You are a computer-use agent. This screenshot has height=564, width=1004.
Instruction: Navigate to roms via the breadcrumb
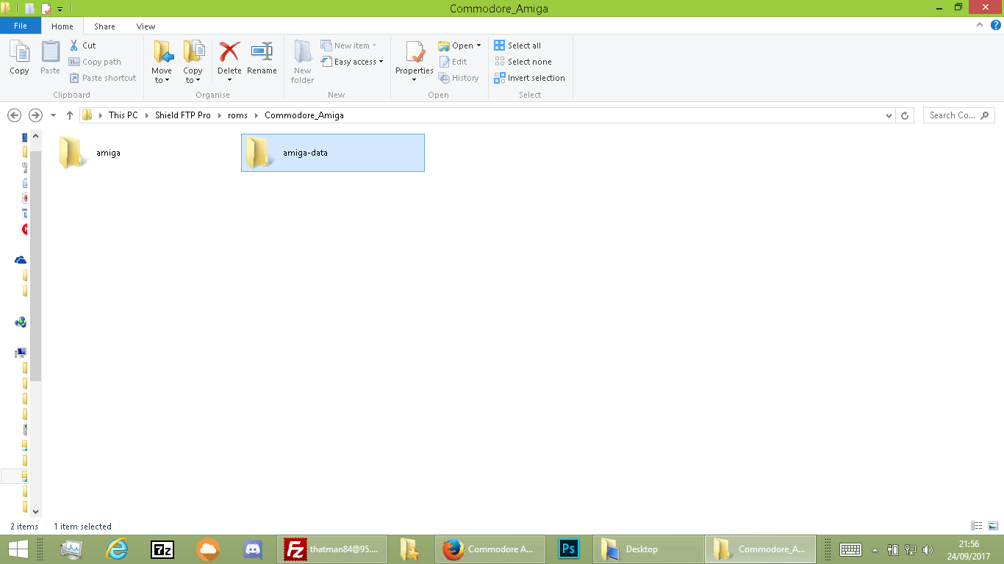coord(237,115)
